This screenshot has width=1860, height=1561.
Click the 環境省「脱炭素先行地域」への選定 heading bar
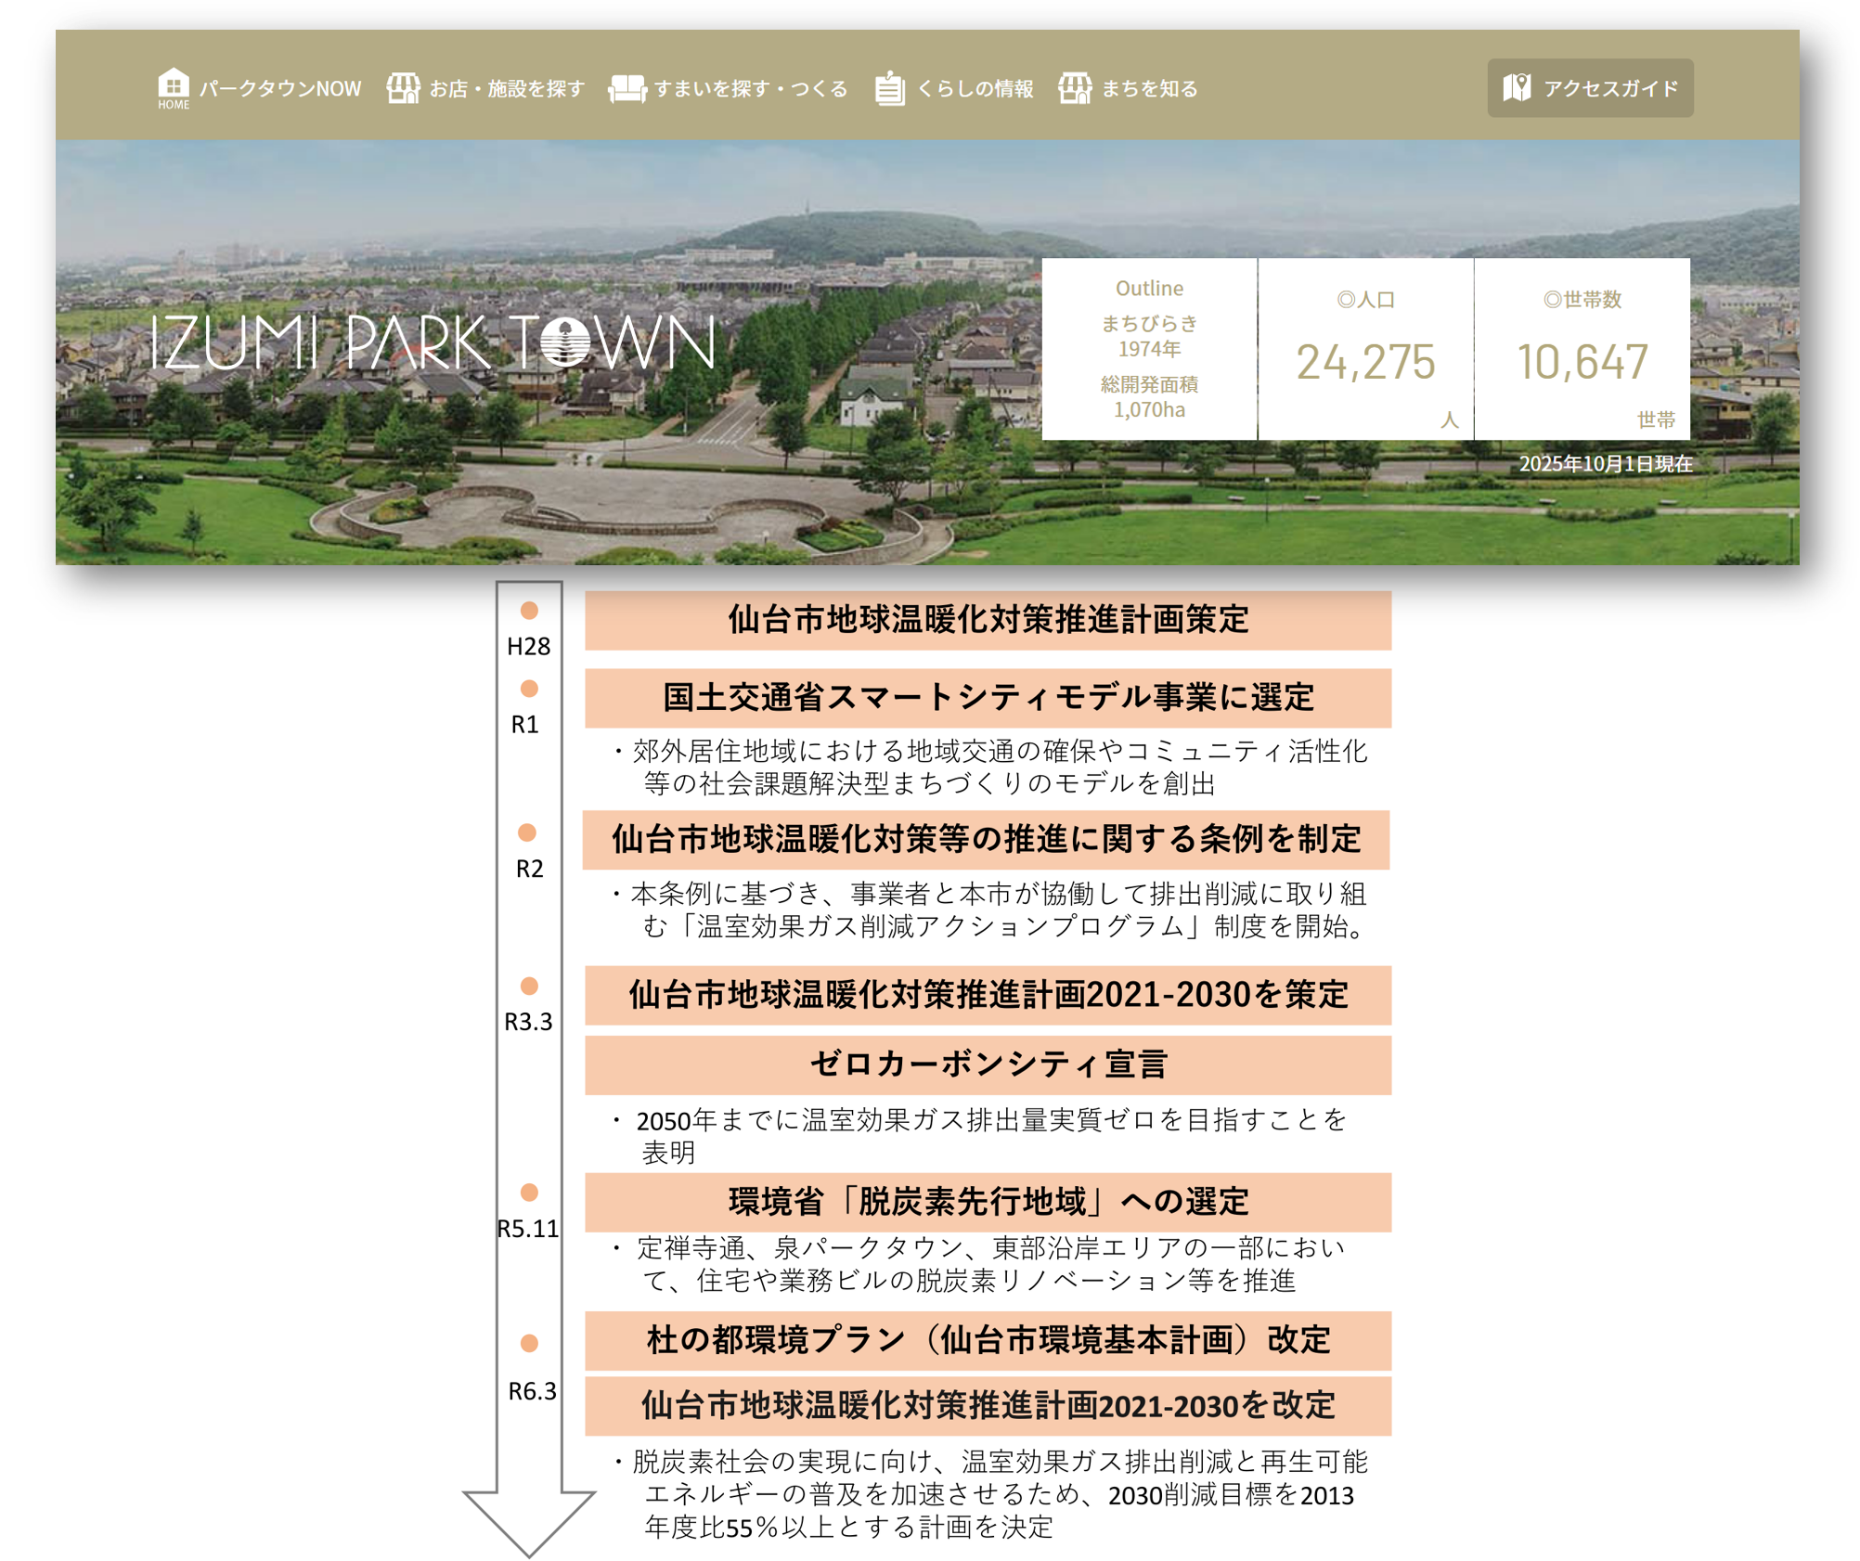988,1202
